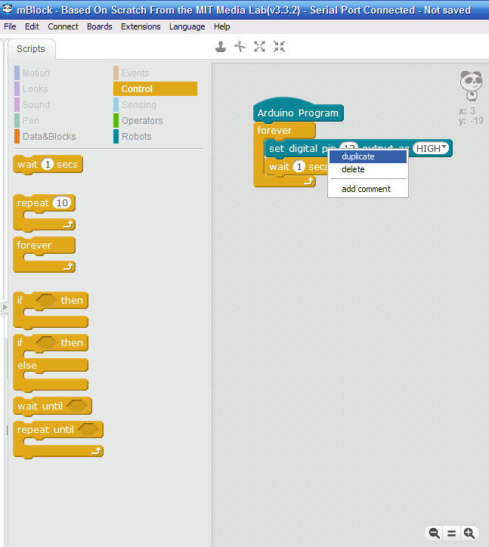Viewport: 489px width, 547px height.
Task: Click the condition slot of repeat until block
Action: click(88, 429)
